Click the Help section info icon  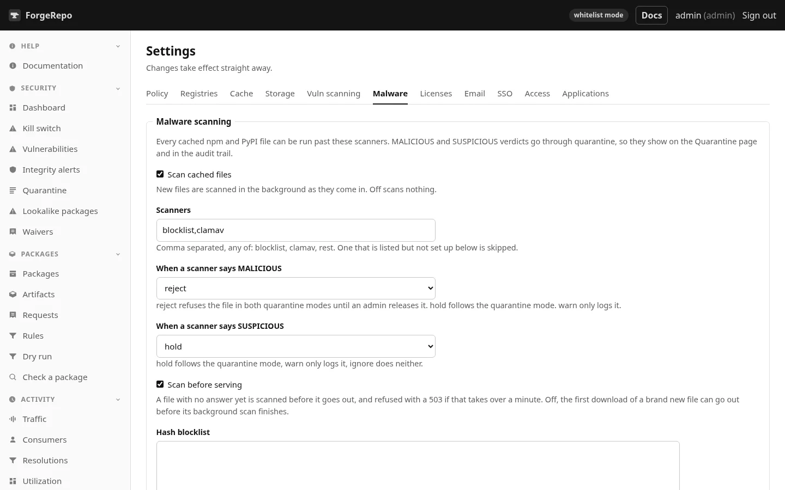tap(13, 46)
